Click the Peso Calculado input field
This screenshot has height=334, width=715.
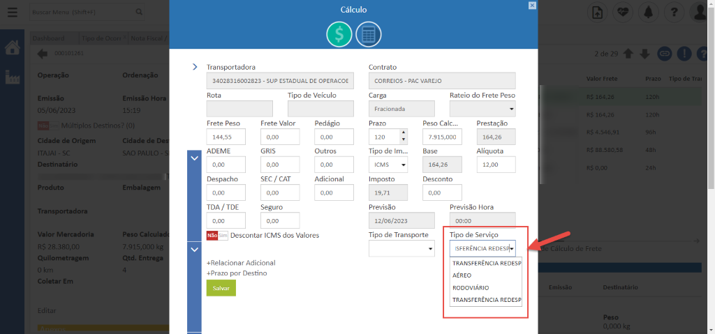tap(442, 137)
